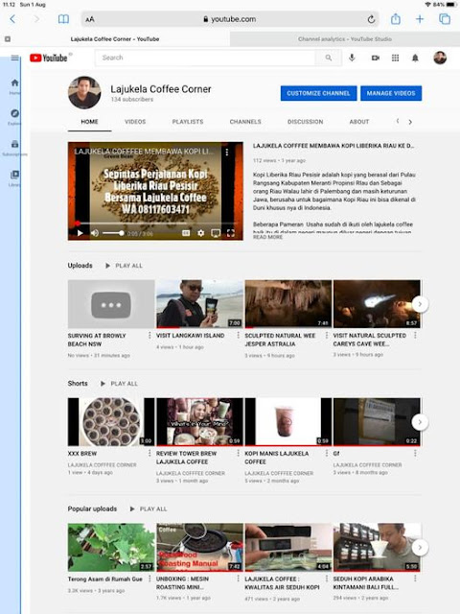Screen dimensions: 460x614
Task: Open options for KOPI MANIS LAJUKELA COFFEE
Action: click(327, 453)
